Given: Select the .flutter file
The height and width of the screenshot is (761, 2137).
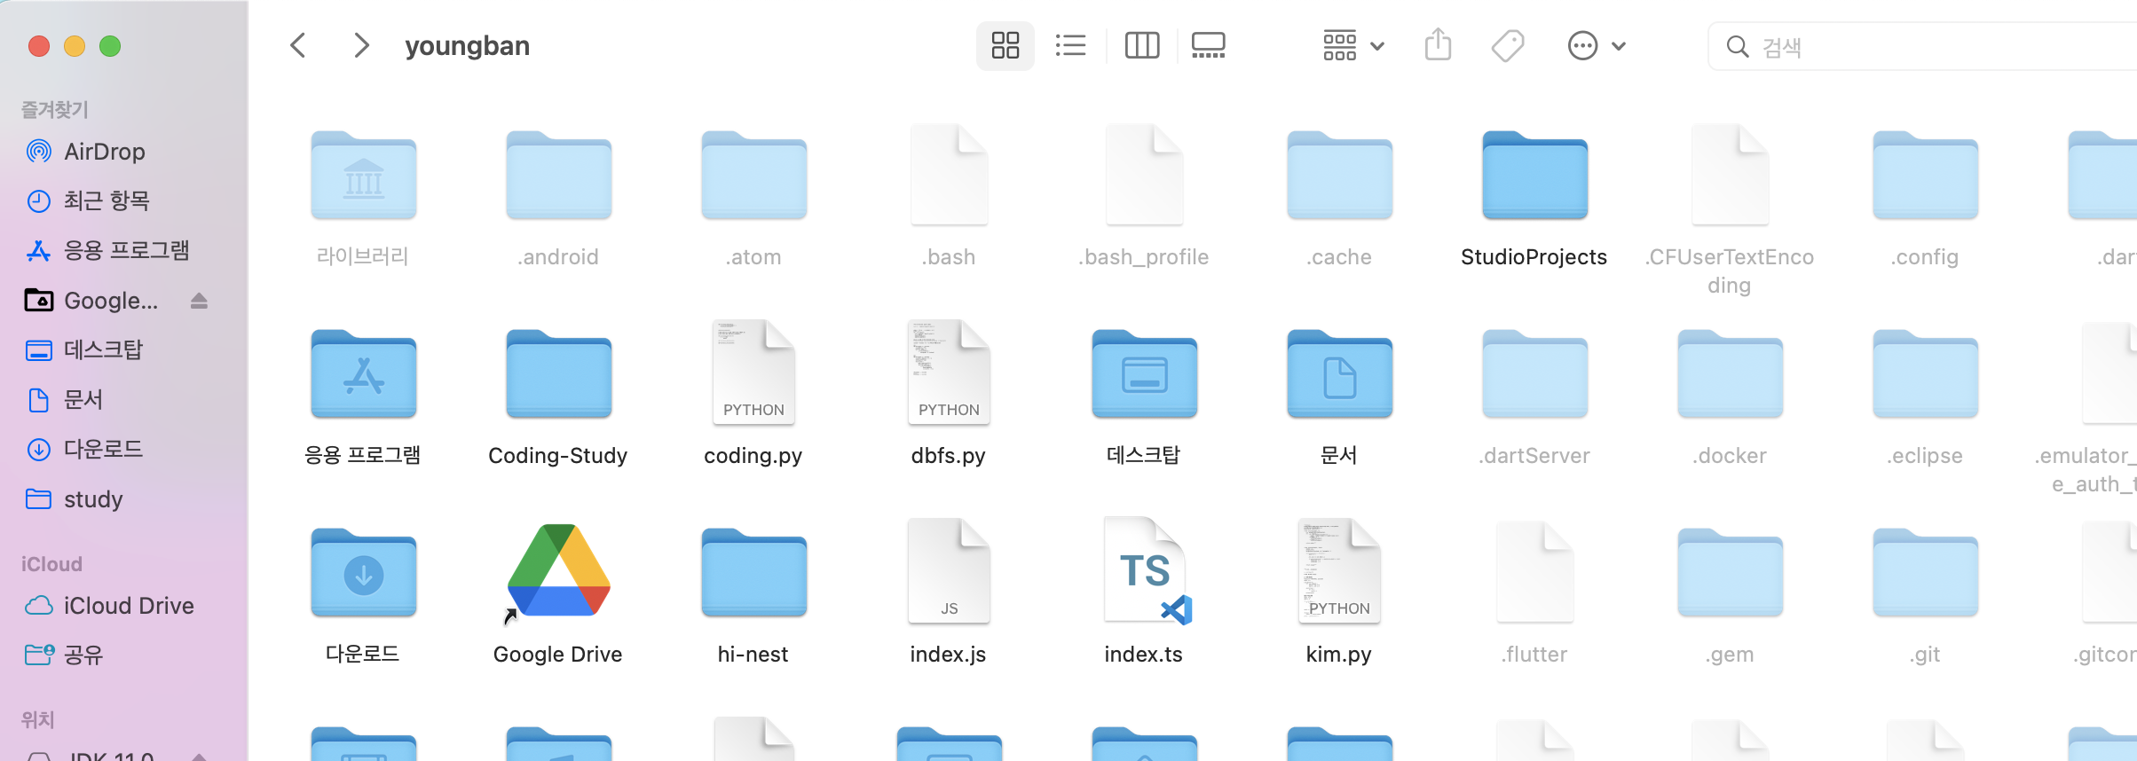Looking at the screenshot, I should tap(1535, 571).
